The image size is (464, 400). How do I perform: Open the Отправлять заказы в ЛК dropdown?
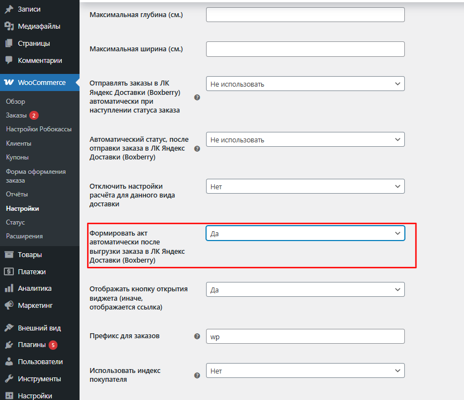305,84
